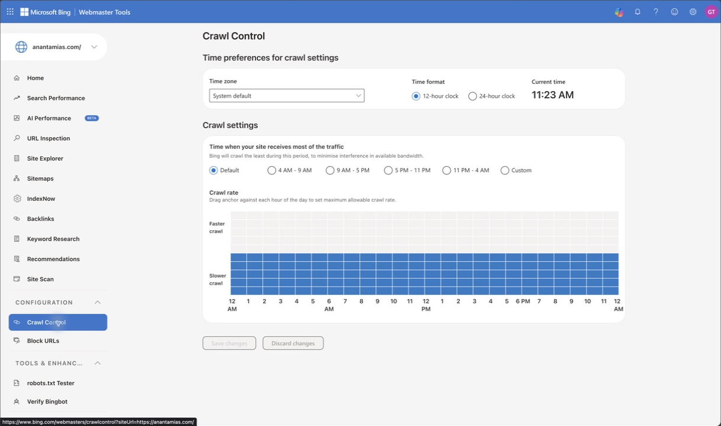The height and width of the screenshot is (426, 721).
Task: Click the Sitemaps icon
Action: 17,178
